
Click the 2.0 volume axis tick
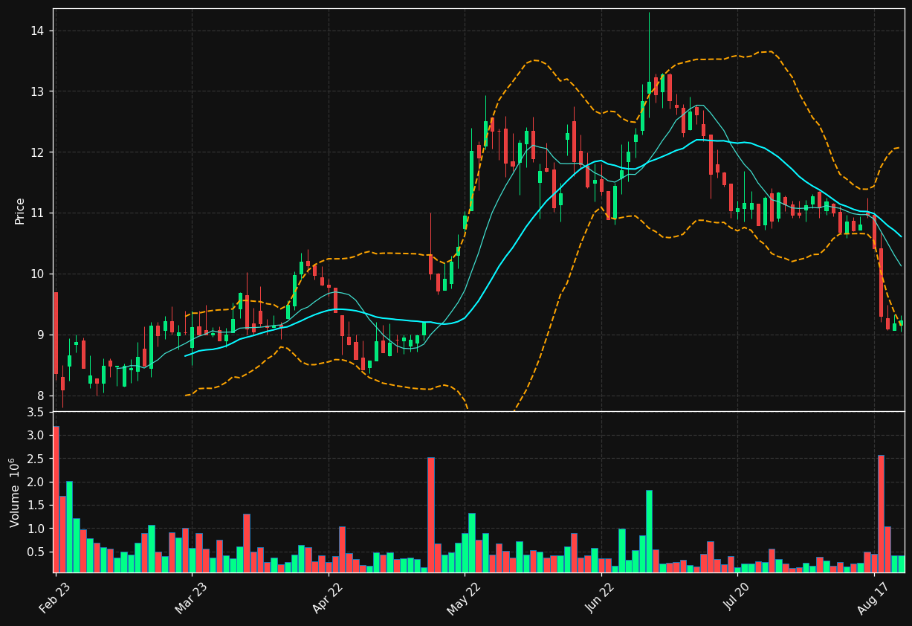coord(36,482)
